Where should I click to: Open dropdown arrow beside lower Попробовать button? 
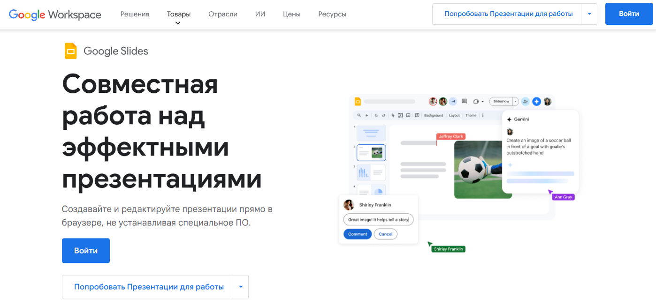240,287
